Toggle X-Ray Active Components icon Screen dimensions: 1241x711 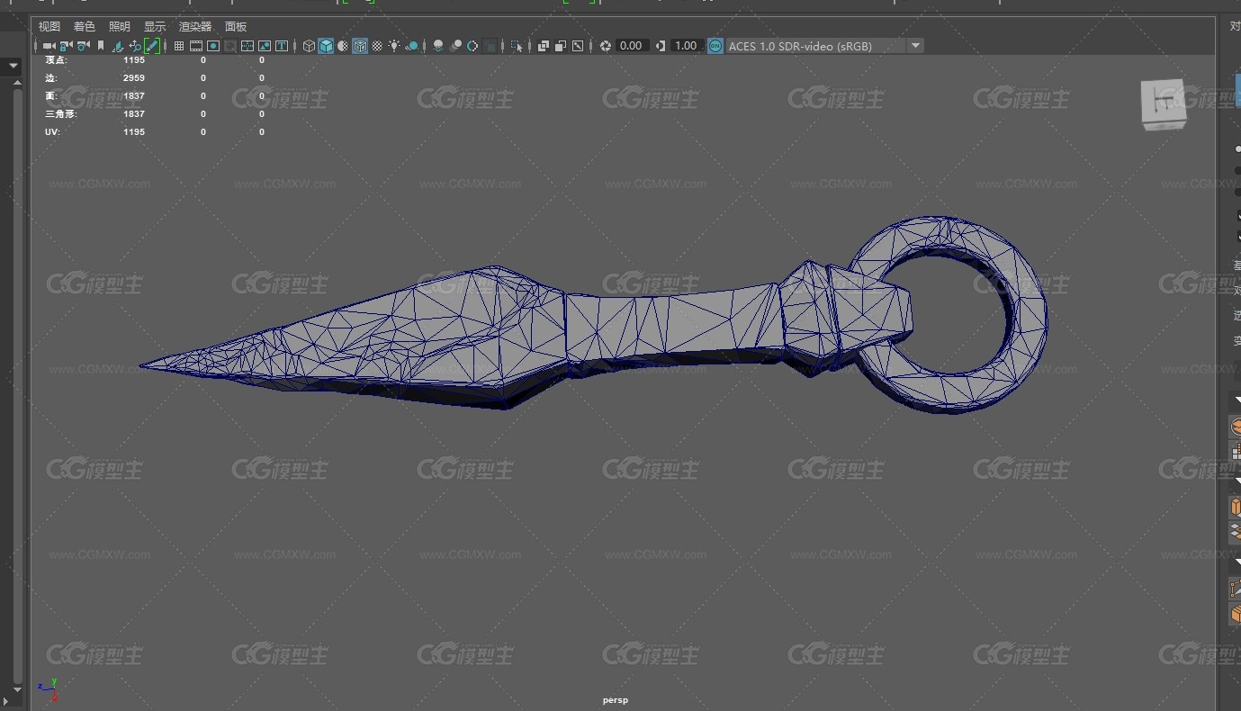coord(560,46)
